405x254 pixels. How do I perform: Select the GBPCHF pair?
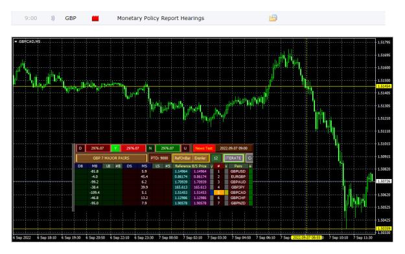click(x=238, y=198)
